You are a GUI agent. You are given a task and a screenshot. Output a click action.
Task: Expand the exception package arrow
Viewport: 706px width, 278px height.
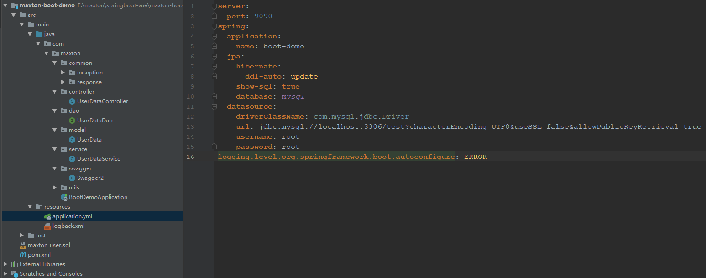point(63,73)
